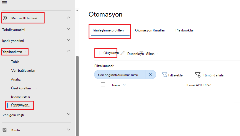Image resolution: width=240 pixels, height=136 pixels.
Task: Click the pencil Düzenleyin icon
Action: [x=123, y=53]
